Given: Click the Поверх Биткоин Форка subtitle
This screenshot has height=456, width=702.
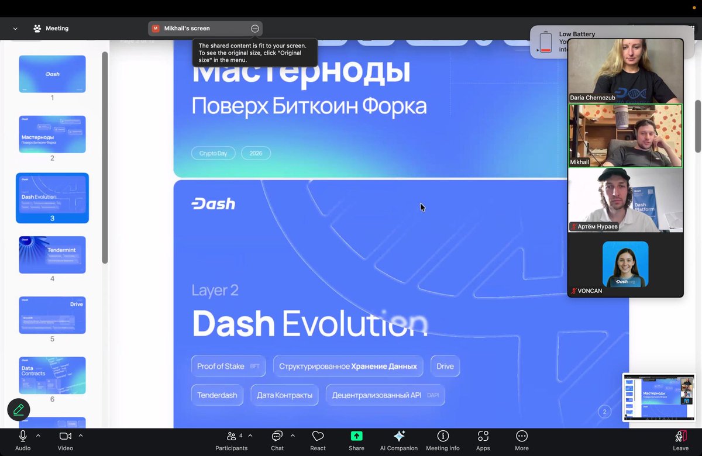Looking at the screenshot, I should 309,106.
